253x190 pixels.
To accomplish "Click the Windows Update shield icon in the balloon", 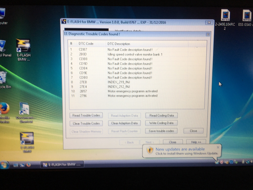I will (150, 150).
